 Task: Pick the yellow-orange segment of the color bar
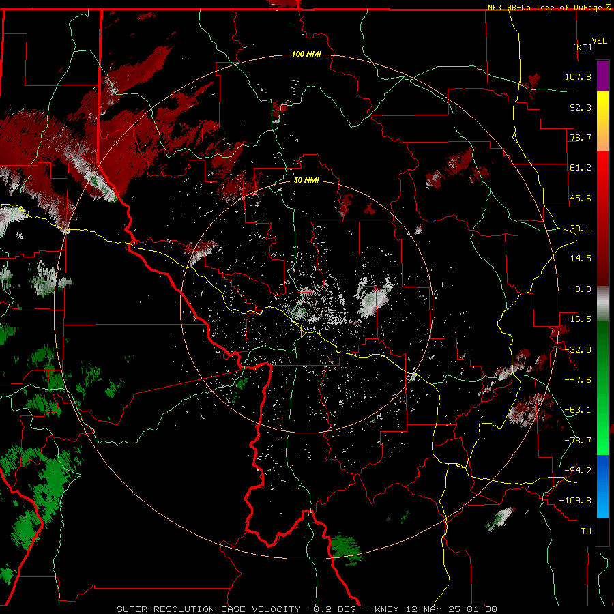point(602,121)
